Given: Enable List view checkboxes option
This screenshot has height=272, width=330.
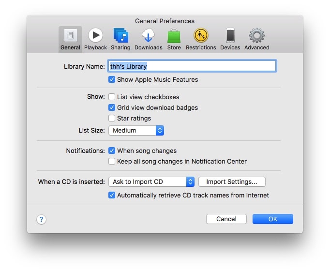Looking at the screenshot, I should coord(112,97).
